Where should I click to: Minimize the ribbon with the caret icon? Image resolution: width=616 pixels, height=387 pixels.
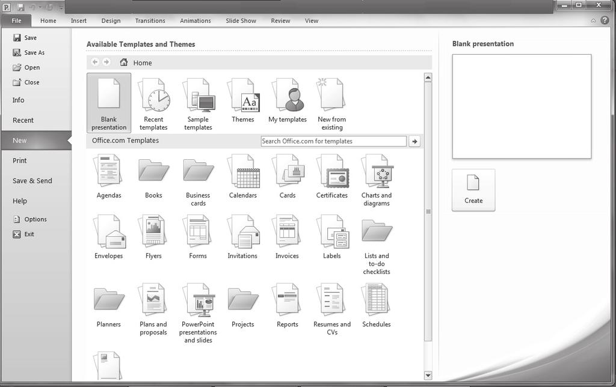click(x=593, y=21)
